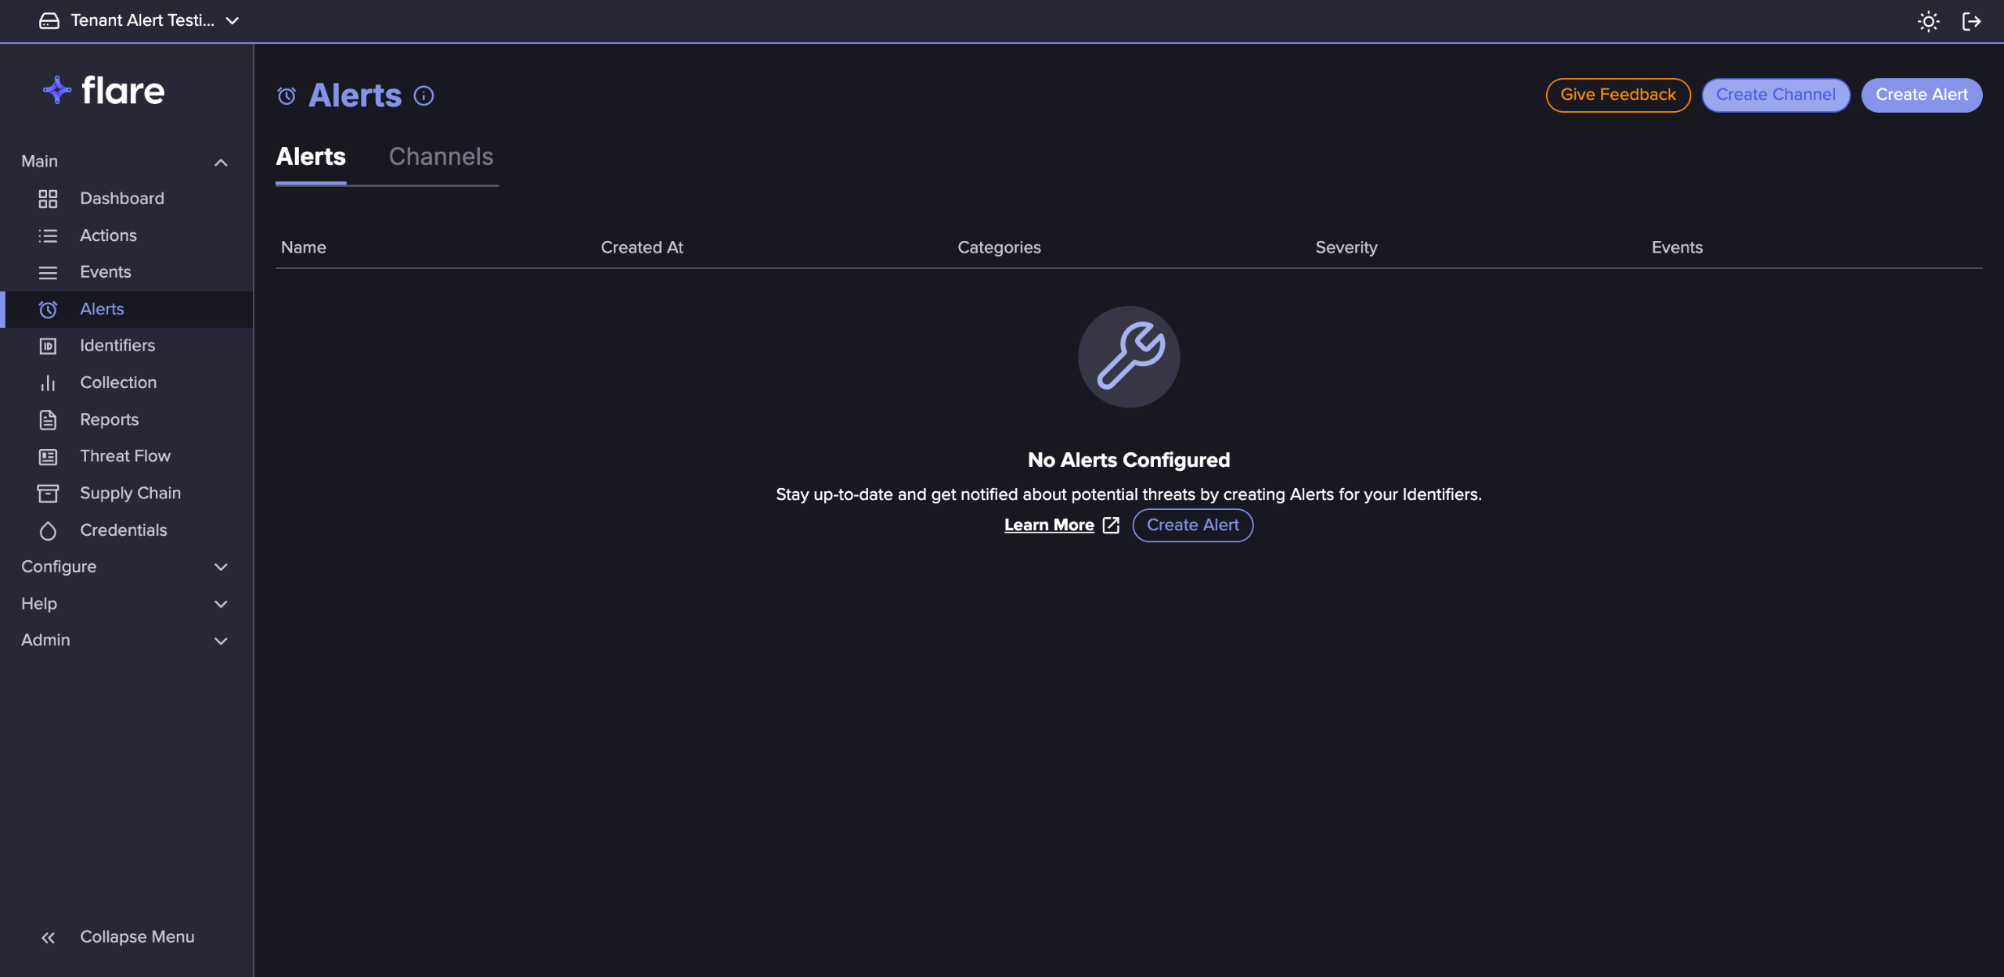Image resolution: width=2004 pixels, height=977 pixels.
Task: Collapse the Main sidebar section
Action: pyautogui.click(x=220, y=162)
